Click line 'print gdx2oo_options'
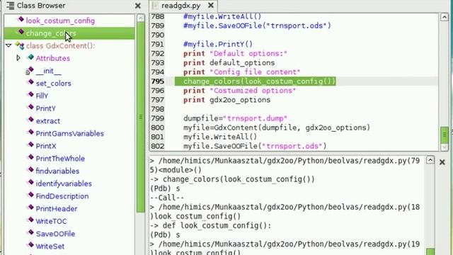Image resolution: width=453 pixels, height=255 pixels. pos(226,100)
